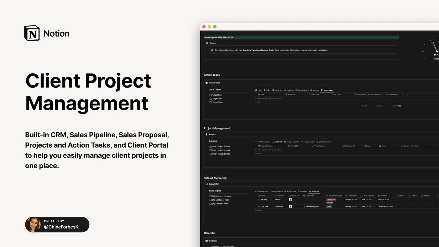
Task: Click the Sales CRM magnet page icon
Action: coord(207,184)
